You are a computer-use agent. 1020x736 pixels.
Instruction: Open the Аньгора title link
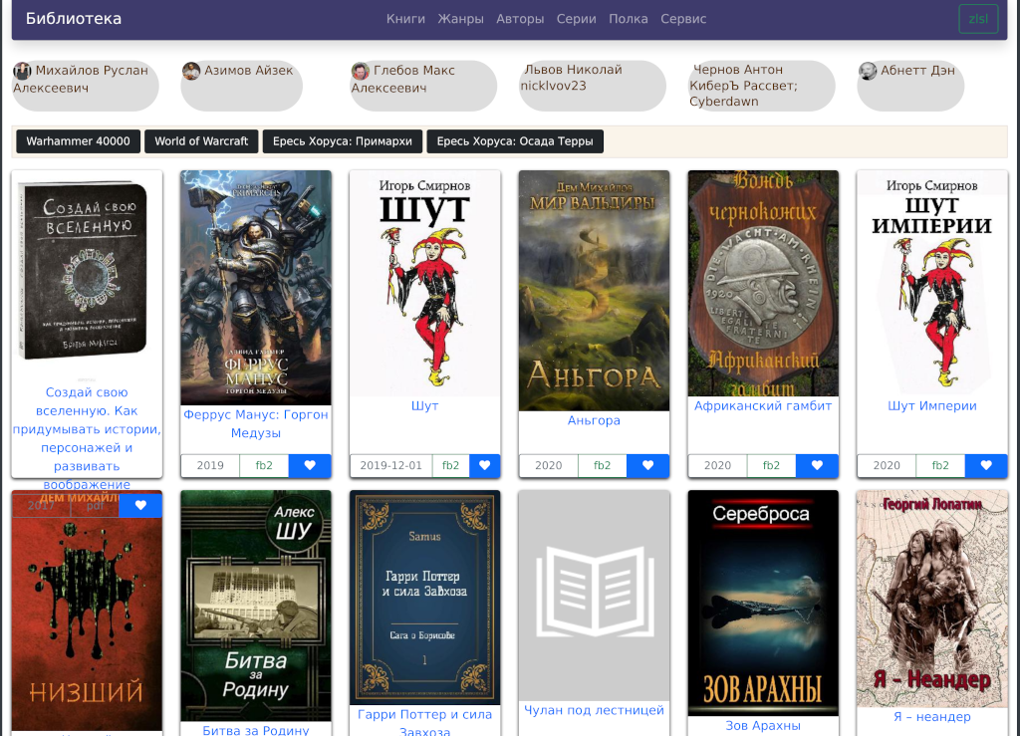(594, 420)
